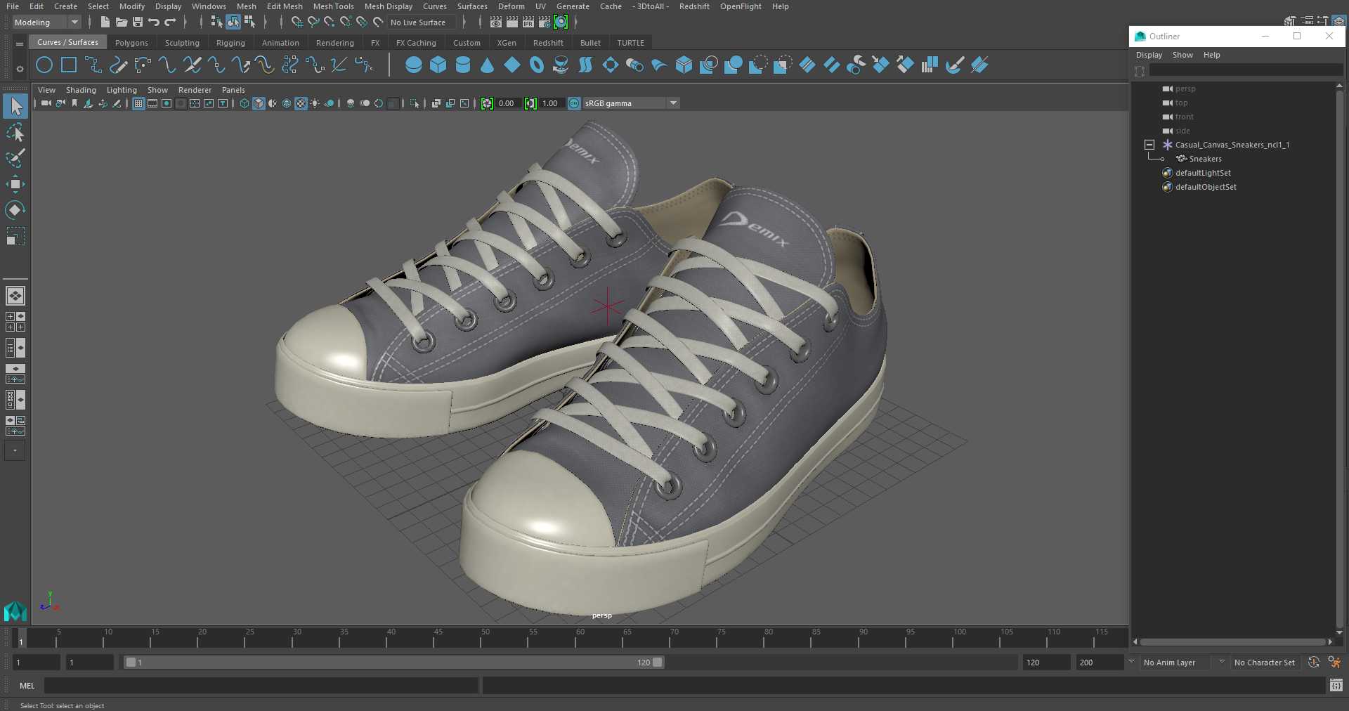
Task: Toggle smooth shade all in viewport
Action: tap(259, 103)
